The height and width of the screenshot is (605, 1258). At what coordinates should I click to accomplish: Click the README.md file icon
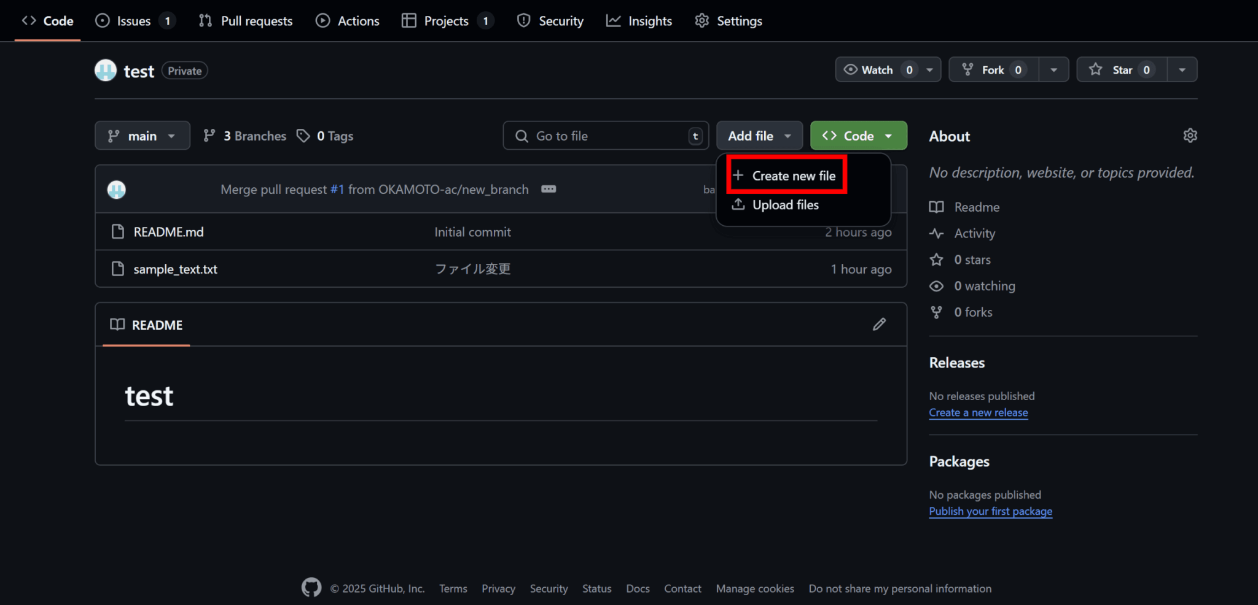(118, 232)
